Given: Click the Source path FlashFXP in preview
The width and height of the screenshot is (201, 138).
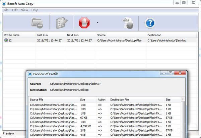Looking at the screenshot, I should point(75,84).
